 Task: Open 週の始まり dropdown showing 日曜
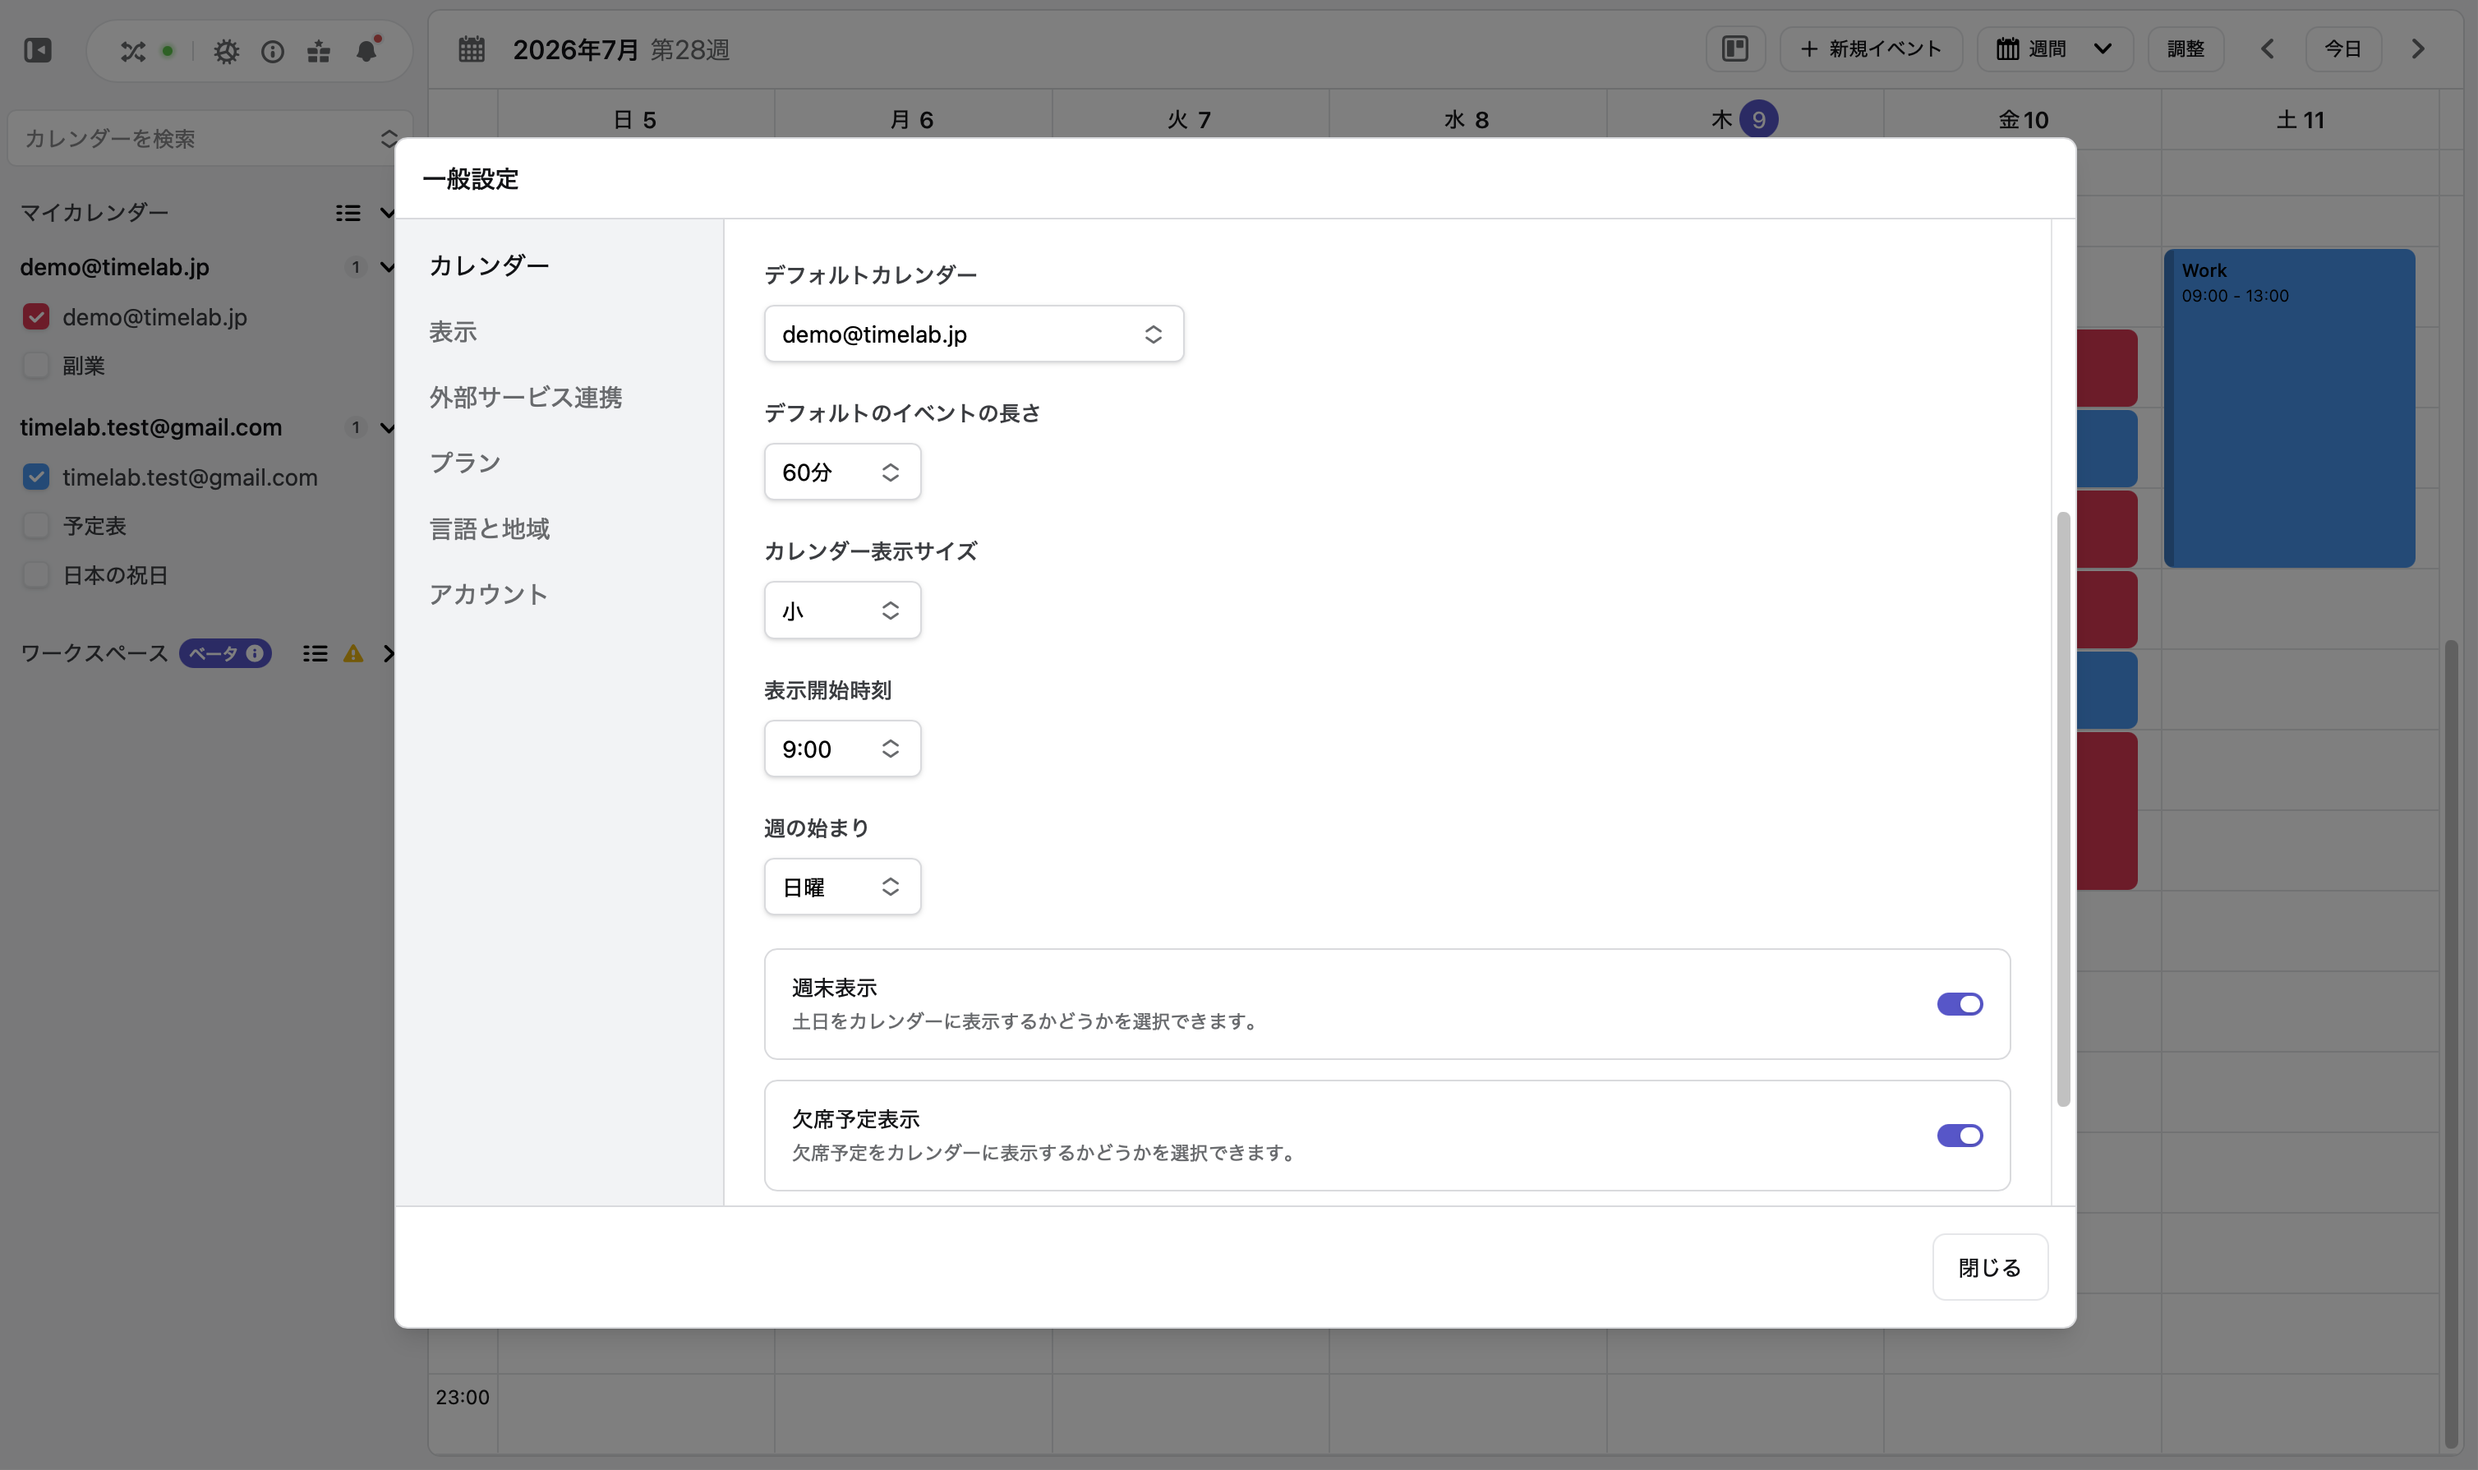pos(842,887)
